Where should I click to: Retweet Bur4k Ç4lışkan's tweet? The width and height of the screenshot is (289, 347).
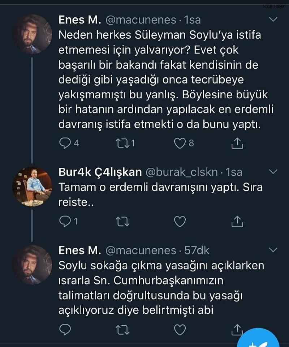(x=122, y=221)
